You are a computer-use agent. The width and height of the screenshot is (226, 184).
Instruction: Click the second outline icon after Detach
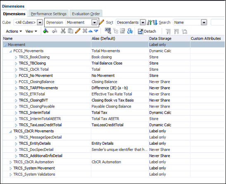[176, 31]
